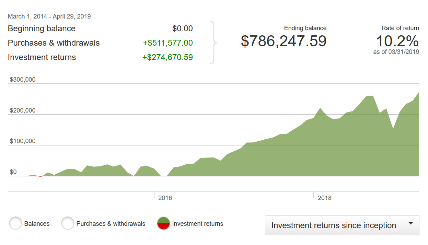Click the $300,000 y-axis label
The image size is (428, 245).
coord(23,80)
